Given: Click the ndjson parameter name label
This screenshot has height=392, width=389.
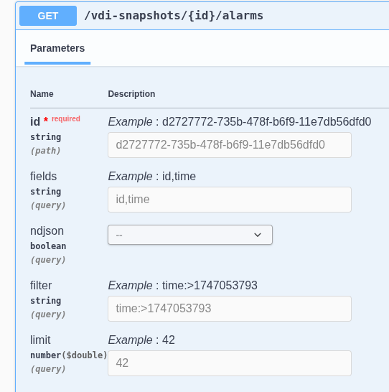Looking at the screenshot, I should [x=47, y=231].
